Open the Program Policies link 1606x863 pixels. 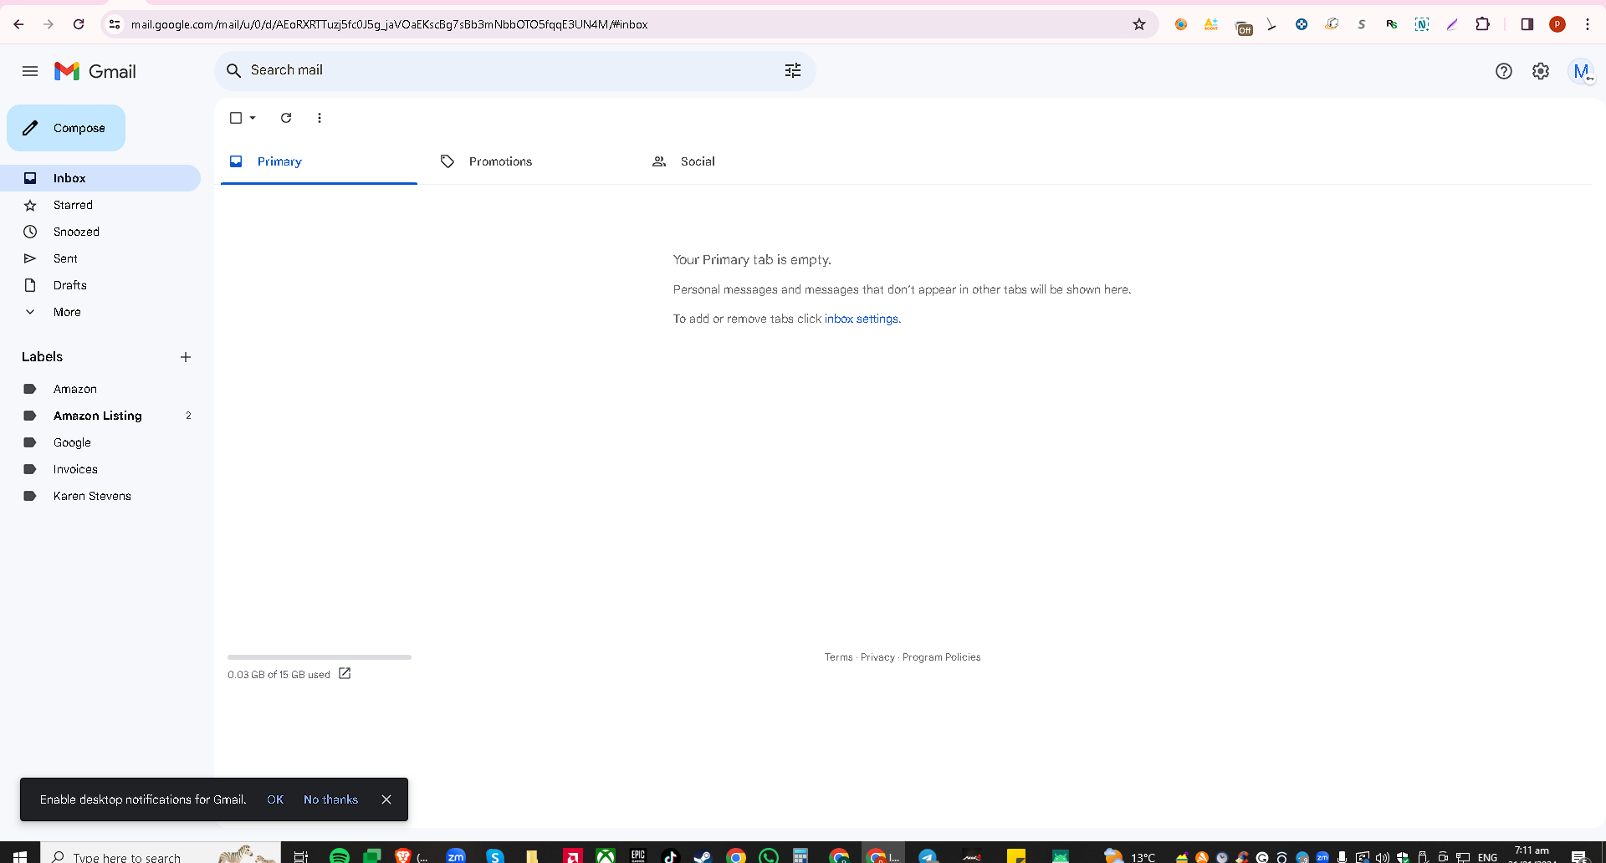941,657
